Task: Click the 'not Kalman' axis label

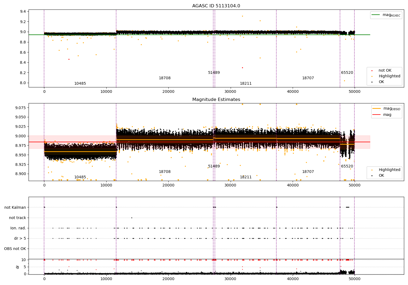Action: tap(15, 208)
